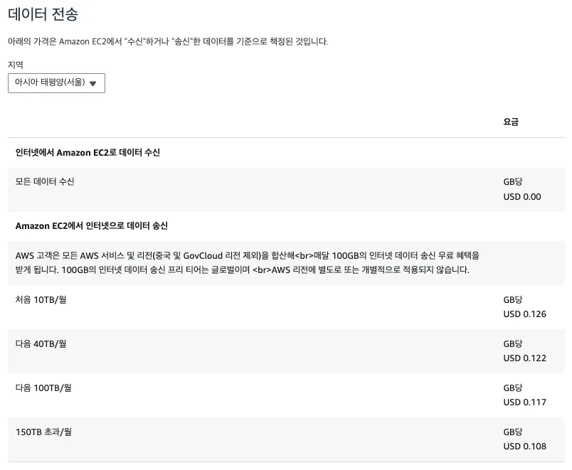
Task: Select the 150TB 초과/월 row label
Action: click(x=43, y=432)
